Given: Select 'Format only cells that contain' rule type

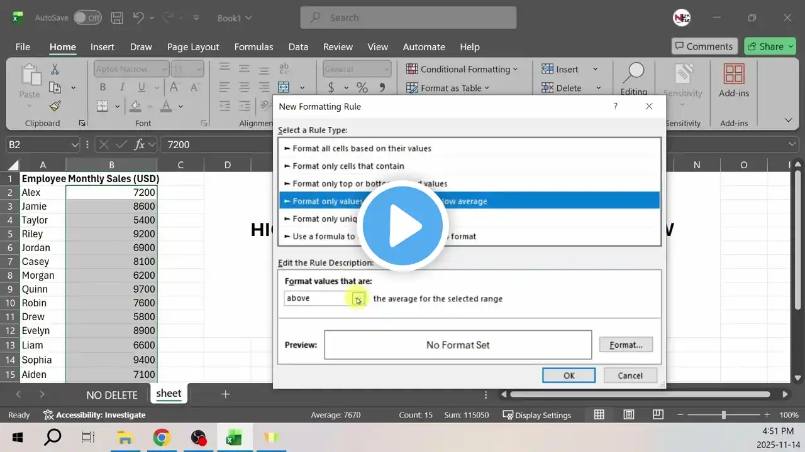Looking at the screenshot, I should coord(348,166).
